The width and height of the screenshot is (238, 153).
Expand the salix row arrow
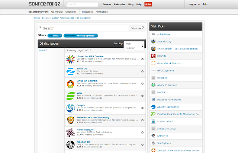pyautogui.click(x=142, y=96)
